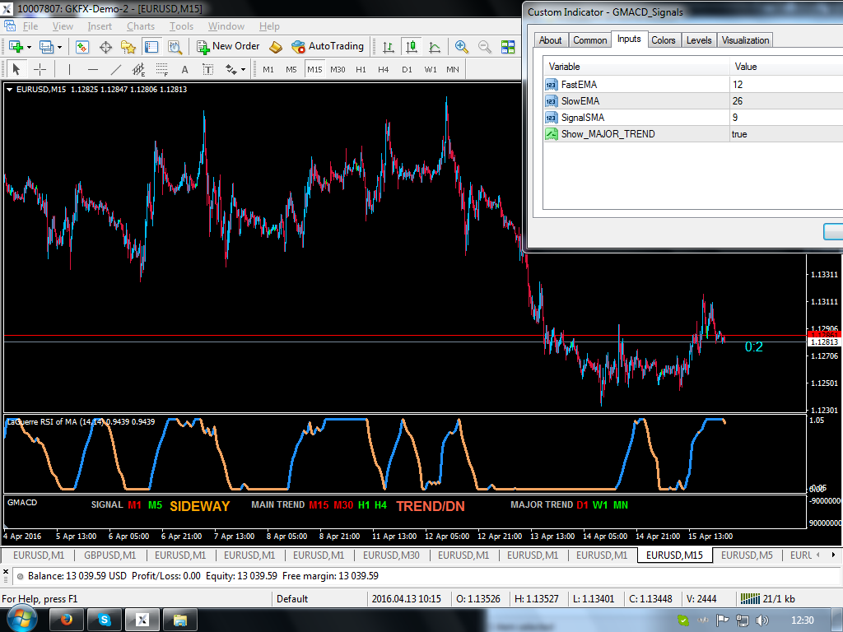Viewport: 843px width, 632px height.
Task: Open the Visualization tab
Action: click(x=745, y=40)
